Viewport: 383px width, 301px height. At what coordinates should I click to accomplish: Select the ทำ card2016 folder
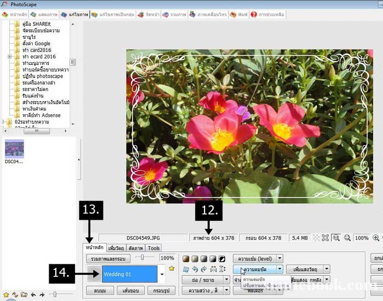[x=37, y=50]
